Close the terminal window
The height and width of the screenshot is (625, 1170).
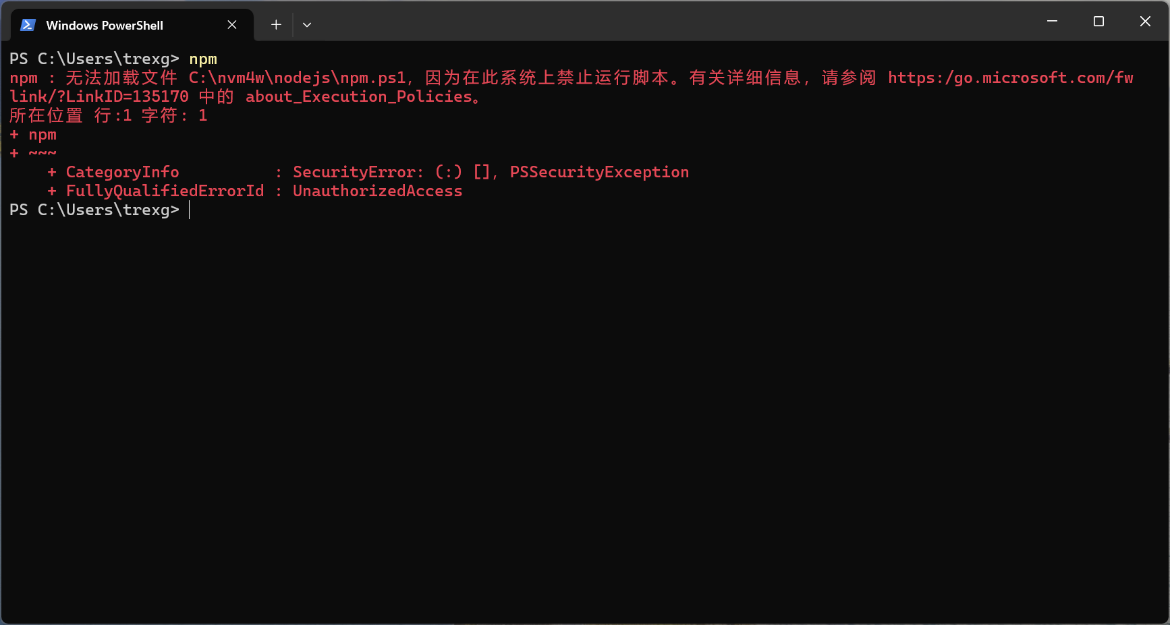pyautogui.click(x=1144, y=22)
